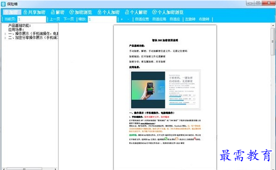Click the lock icon beside 个人加密

pos(99,12)
